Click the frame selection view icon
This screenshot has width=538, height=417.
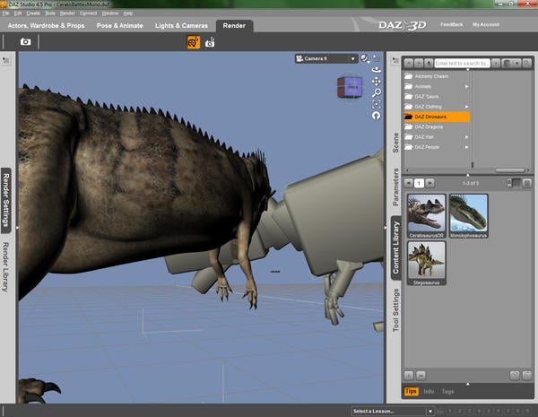[376, 104]
